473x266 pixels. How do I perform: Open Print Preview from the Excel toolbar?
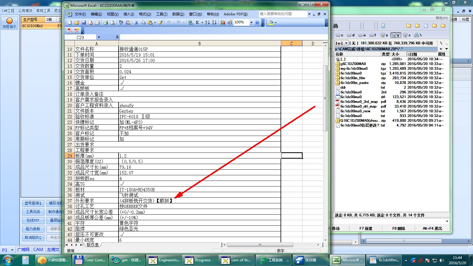113,22
